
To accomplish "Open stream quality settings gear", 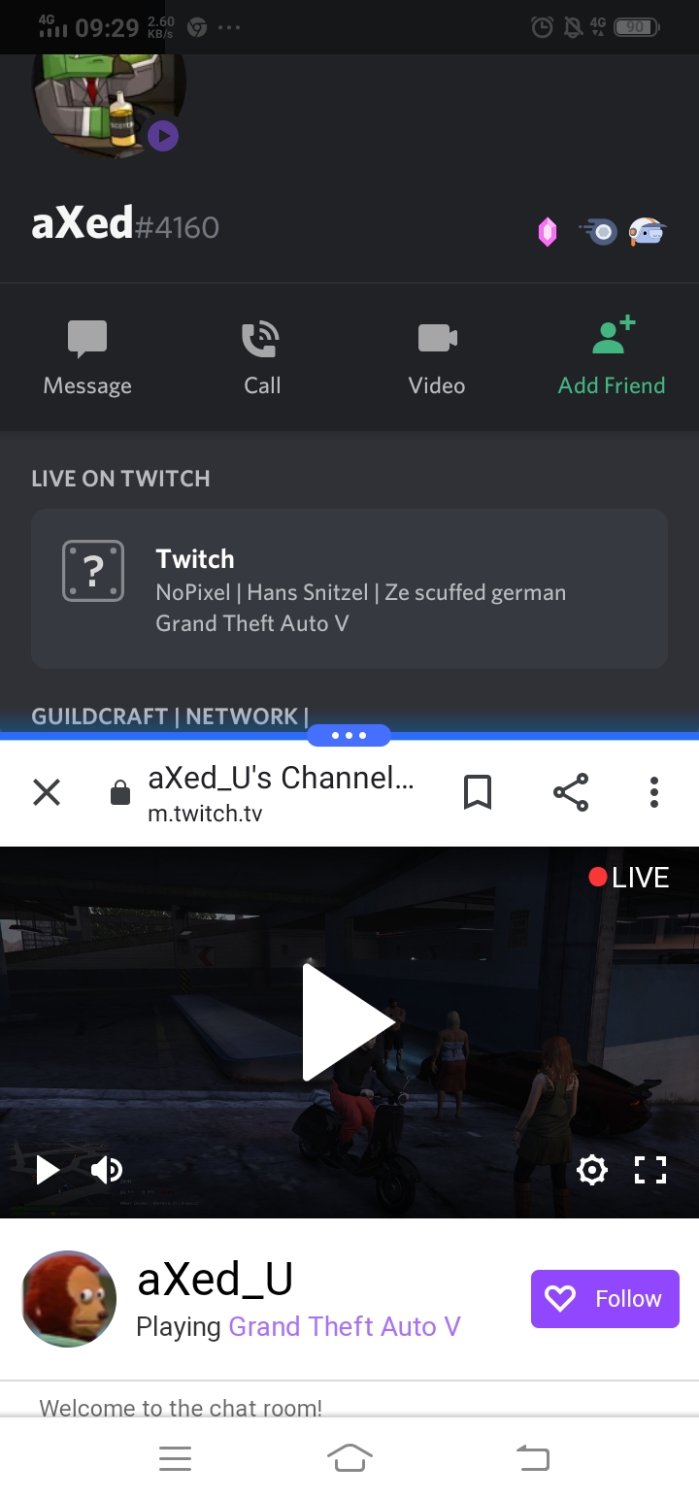I will pyautogui.click(x=592, y=1170).
